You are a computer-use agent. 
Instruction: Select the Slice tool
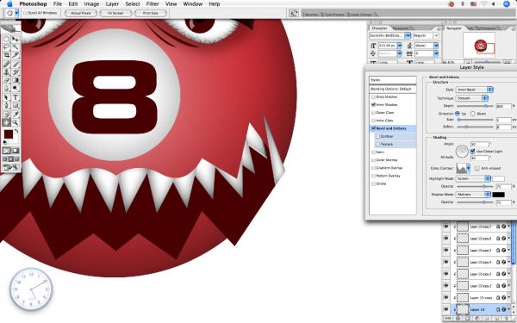pyautogui.click(x=16, y=55)
